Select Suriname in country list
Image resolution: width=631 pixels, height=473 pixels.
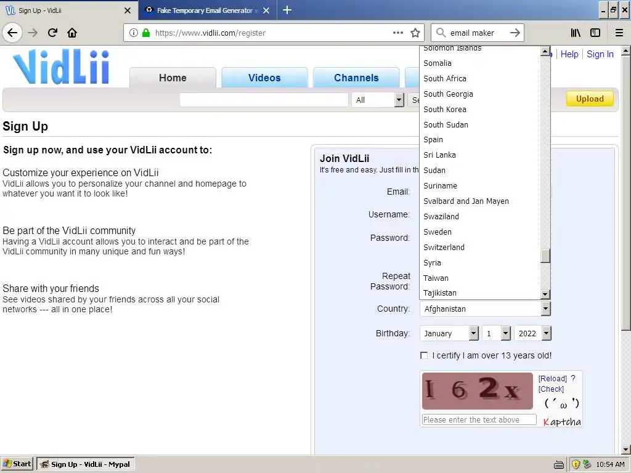[x=479, y=186]
